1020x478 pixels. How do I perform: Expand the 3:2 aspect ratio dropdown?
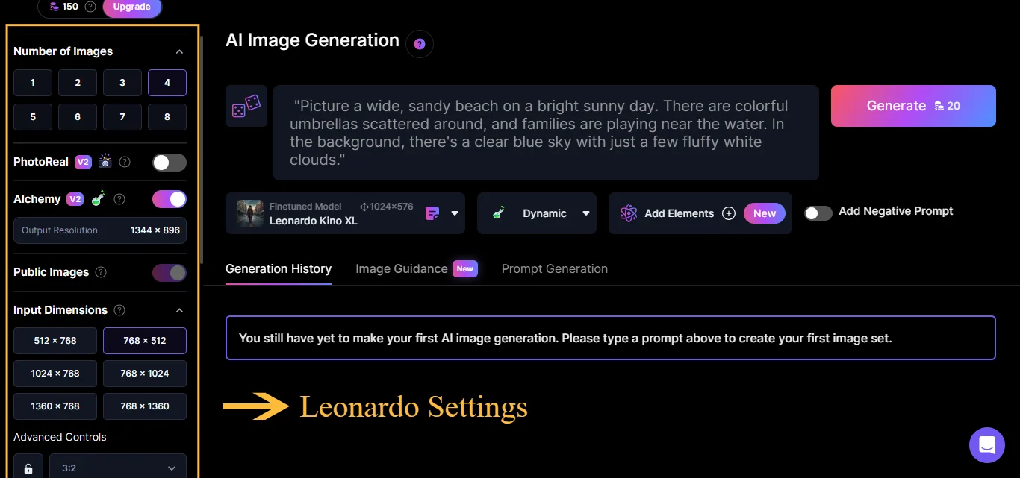171,468
